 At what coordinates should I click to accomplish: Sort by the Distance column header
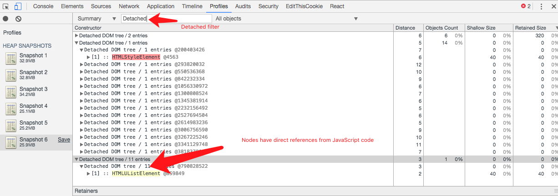[x=405, y=28]
